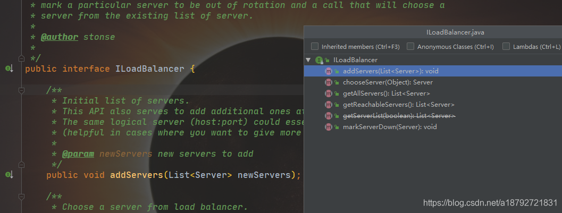This screenshot has height=213, width=562.
Task: Click the interface icon beside ILoadBalancer node
Action: [319, 60]
